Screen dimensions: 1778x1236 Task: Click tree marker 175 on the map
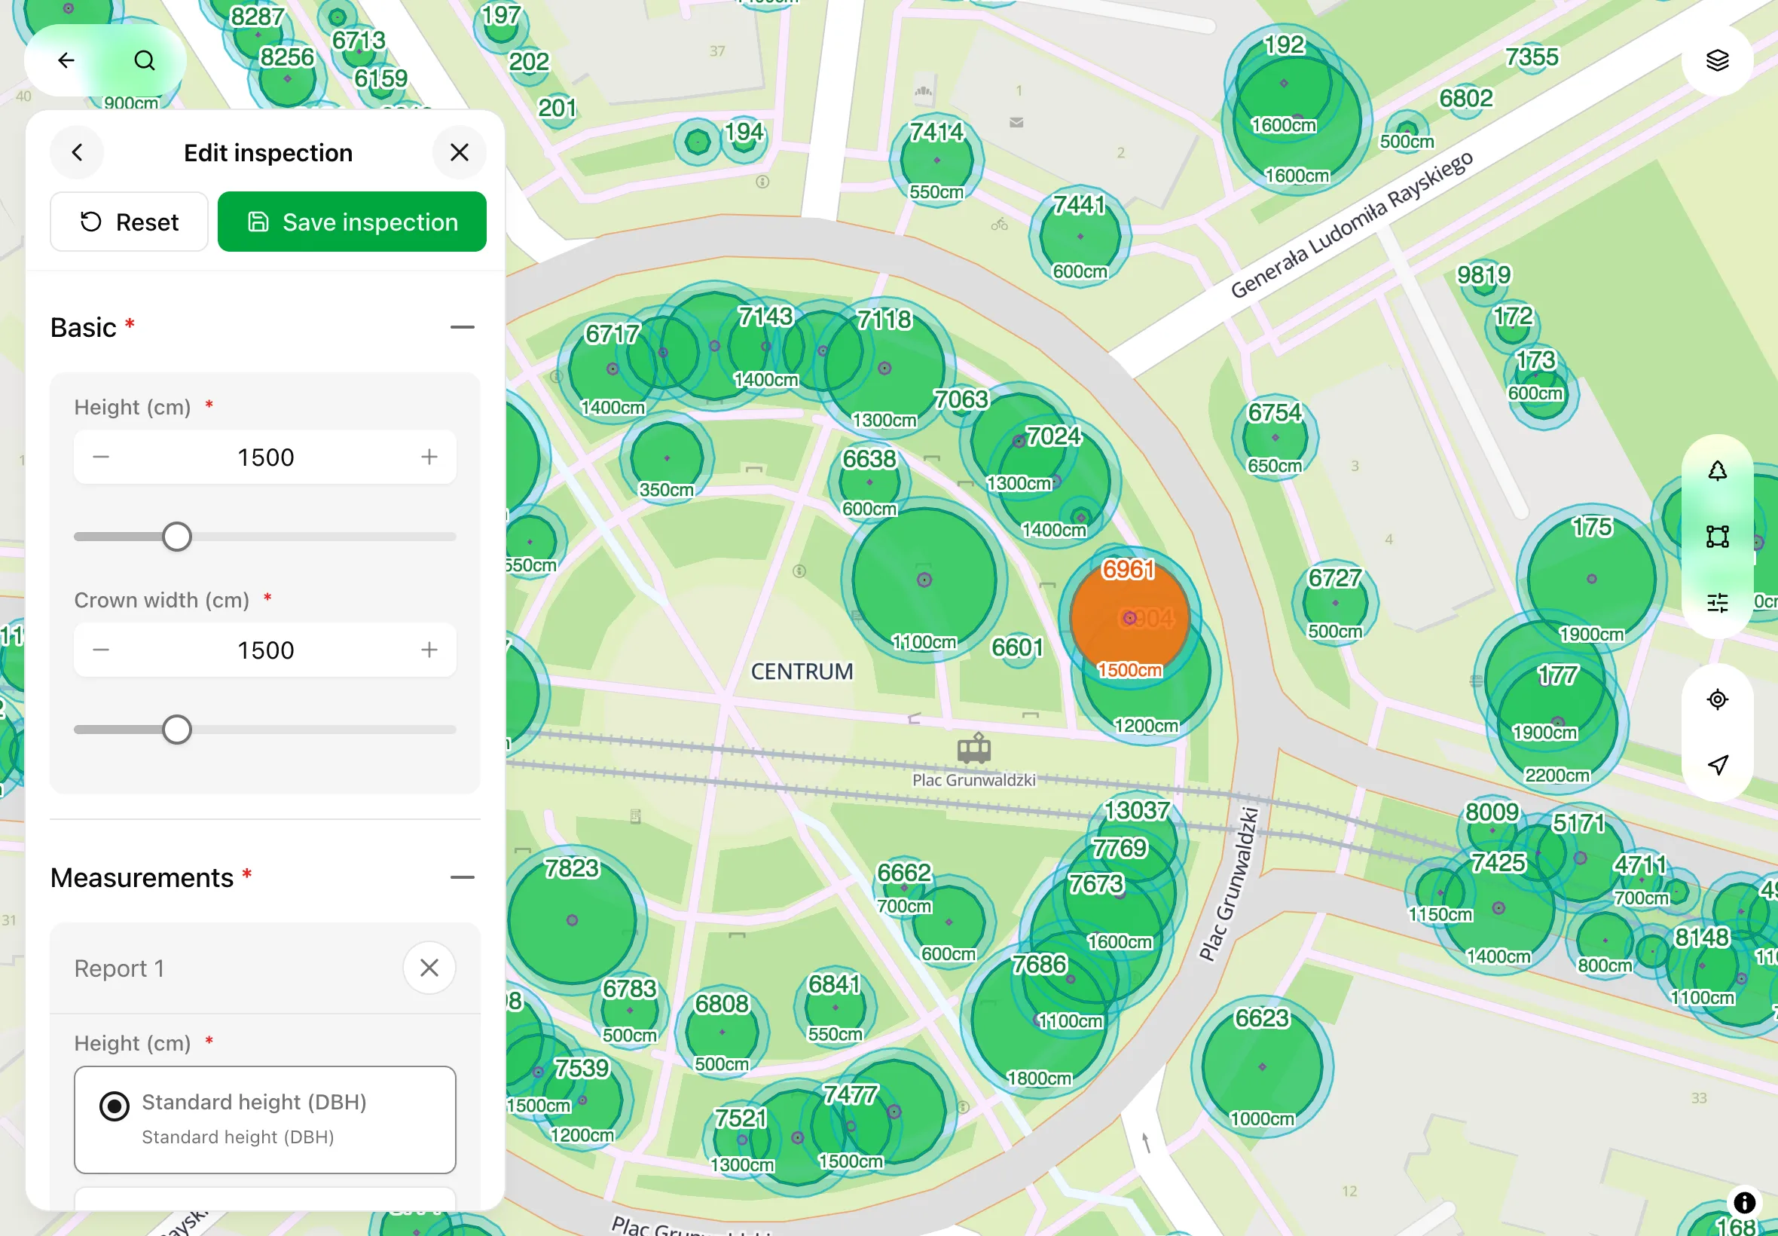(x=1591, y=579)
